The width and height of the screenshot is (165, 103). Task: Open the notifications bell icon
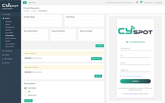coord(141,2)
